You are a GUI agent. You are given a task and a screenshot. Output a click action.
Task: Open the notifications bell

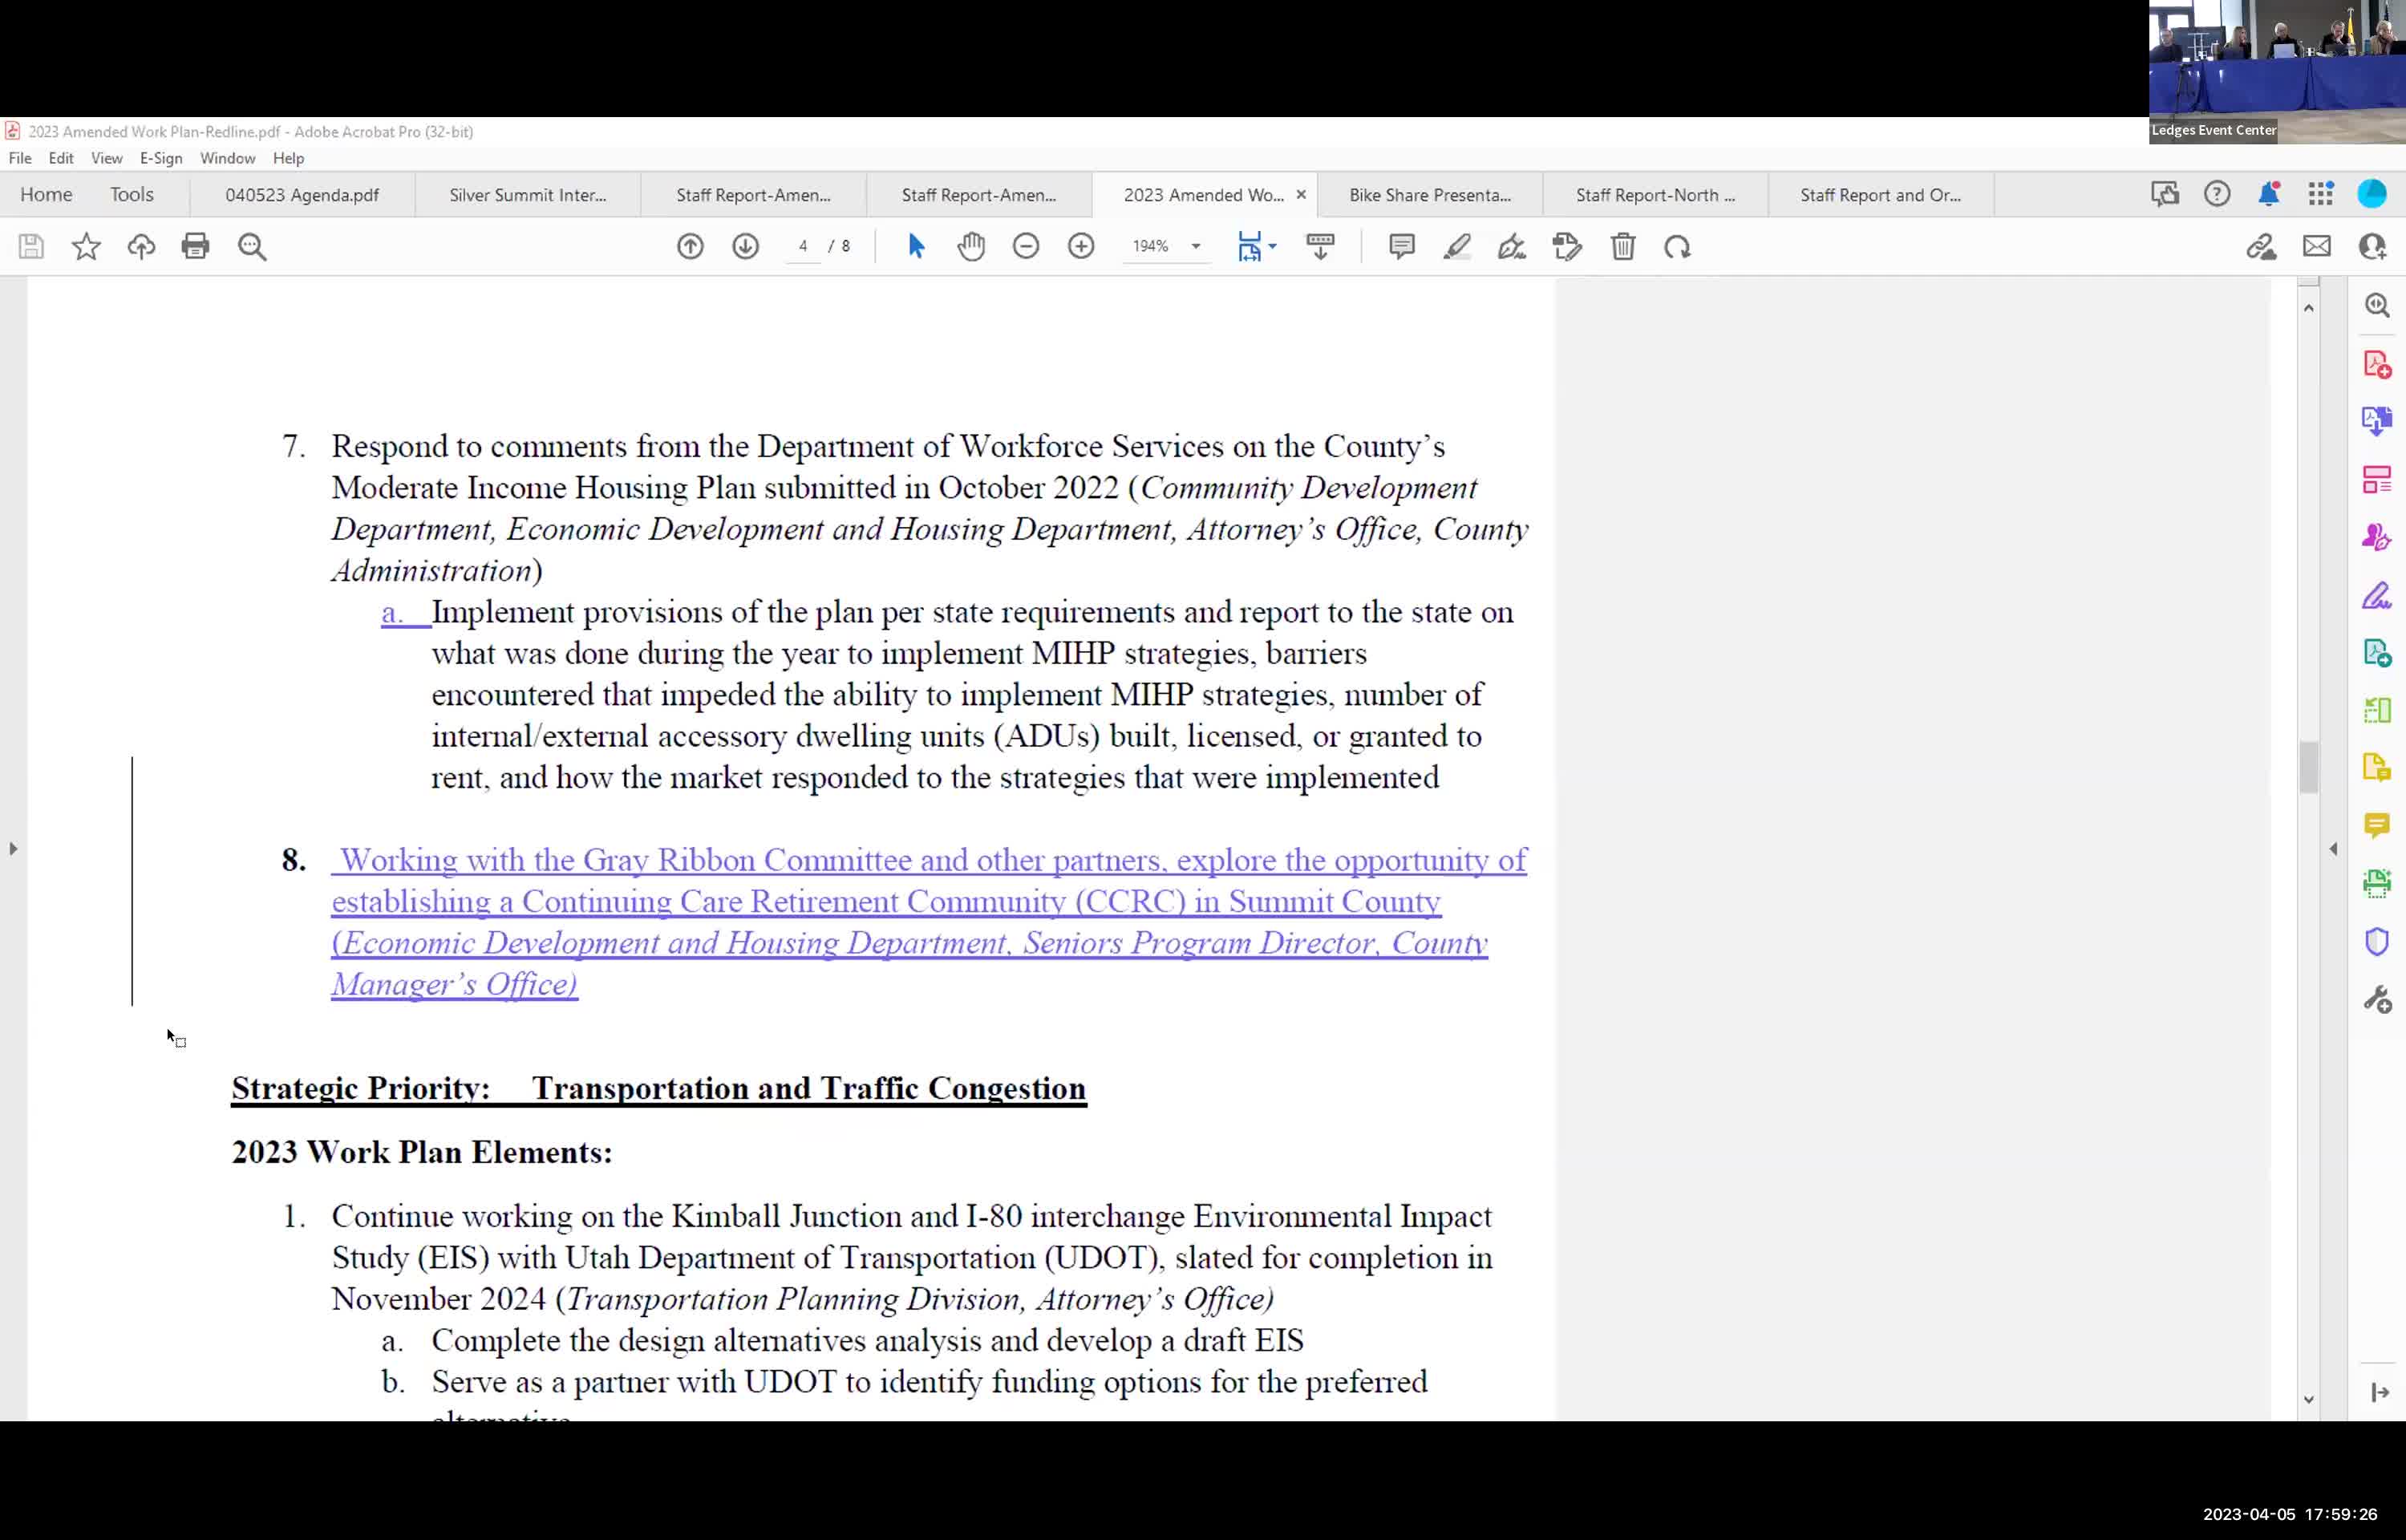point(2269,194)
